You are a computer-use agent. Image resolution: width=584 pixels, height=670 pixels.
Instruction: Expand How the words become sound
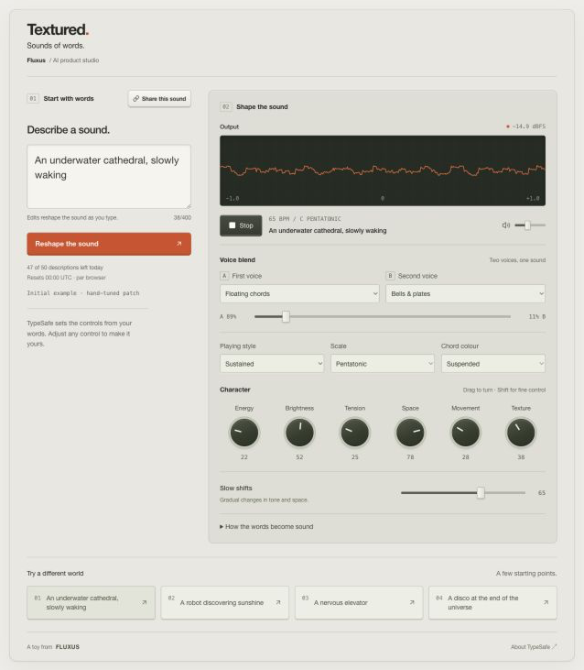tap(266, 527)
